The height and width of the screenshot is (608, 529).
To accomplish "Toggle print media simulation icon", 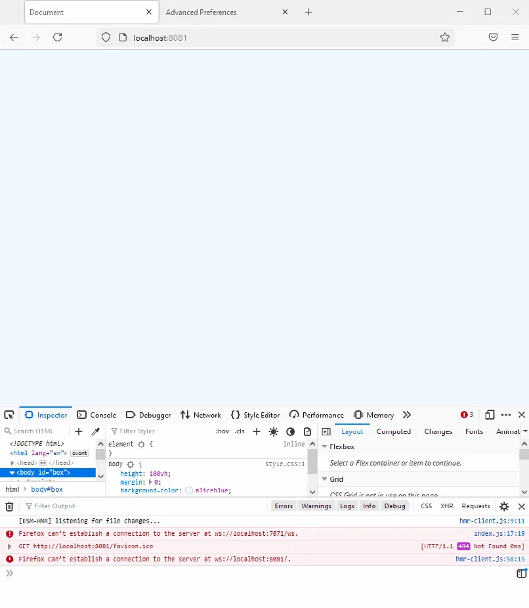I will pos(307,431).
